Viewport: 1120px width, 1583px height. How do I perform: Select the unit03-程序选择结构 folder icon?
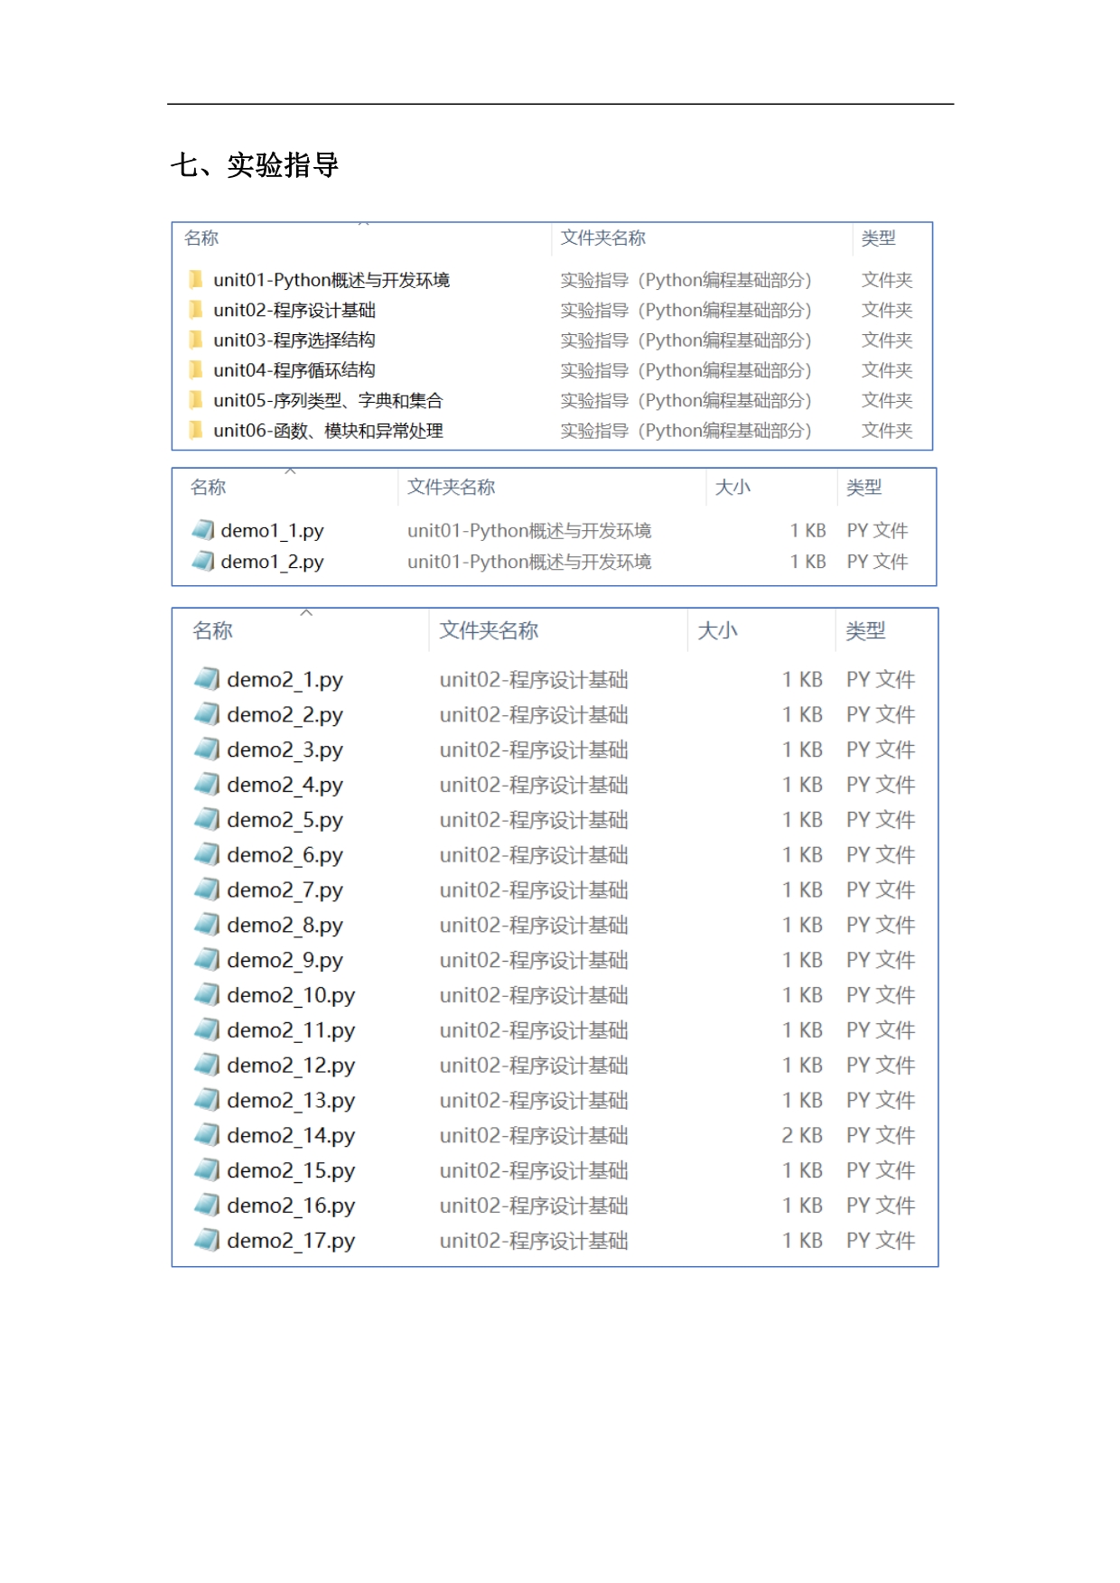[195, 340]
